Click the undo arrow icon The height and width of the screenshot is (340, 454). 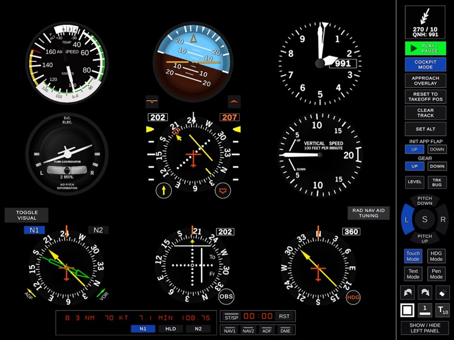(x=407, y=293)
